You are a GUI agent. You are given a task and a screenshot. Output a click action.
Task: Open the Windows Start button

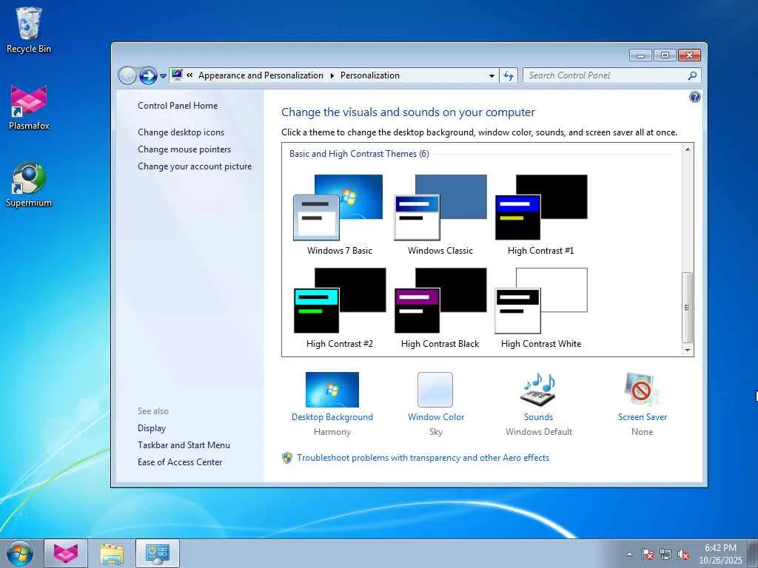pyautogui.click(x=20, y=553)
